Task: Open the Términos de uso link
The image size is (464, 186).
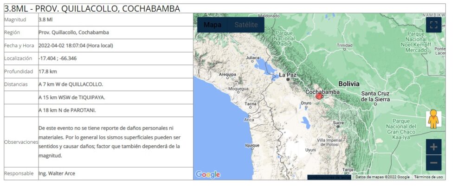Action: [x=428, y=177]
